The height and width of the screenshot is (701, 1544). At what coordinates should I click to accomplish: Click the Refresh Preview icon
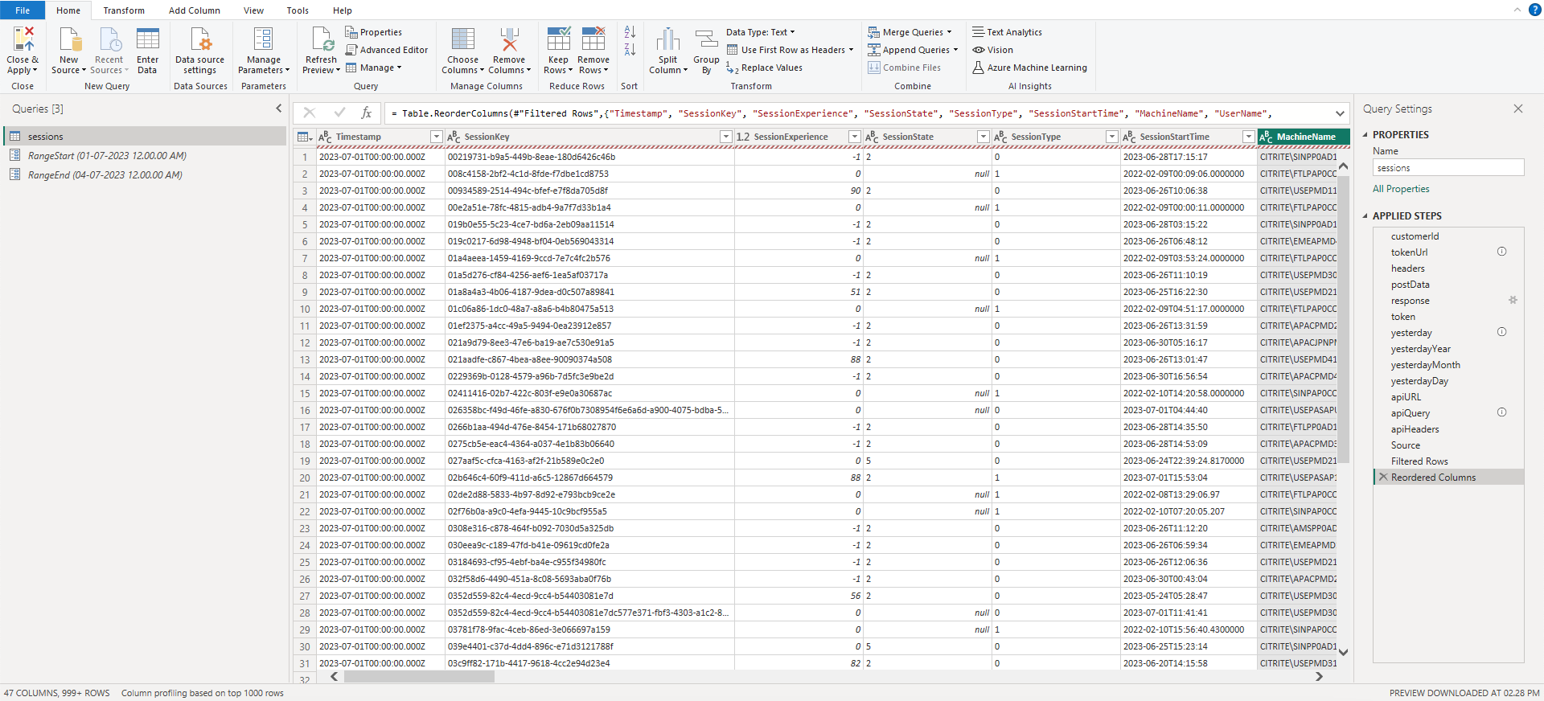coord(322,40)
